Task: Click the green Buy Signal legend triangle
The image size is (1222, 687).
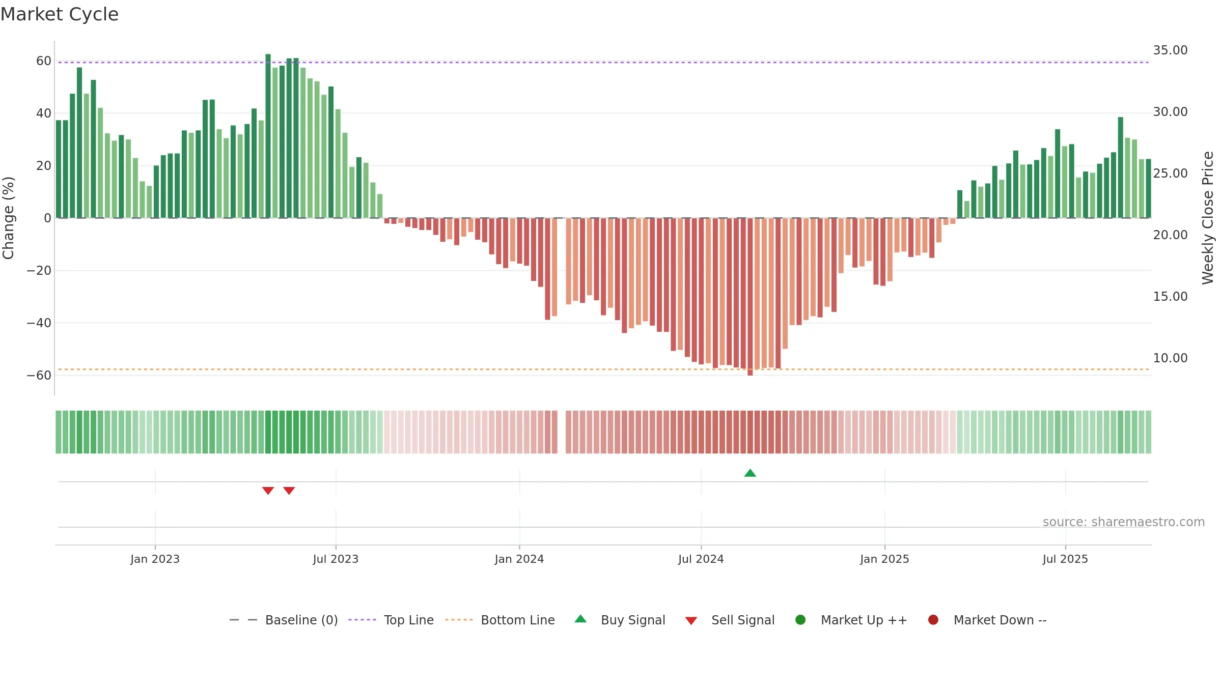Action: tap(580, 619)
